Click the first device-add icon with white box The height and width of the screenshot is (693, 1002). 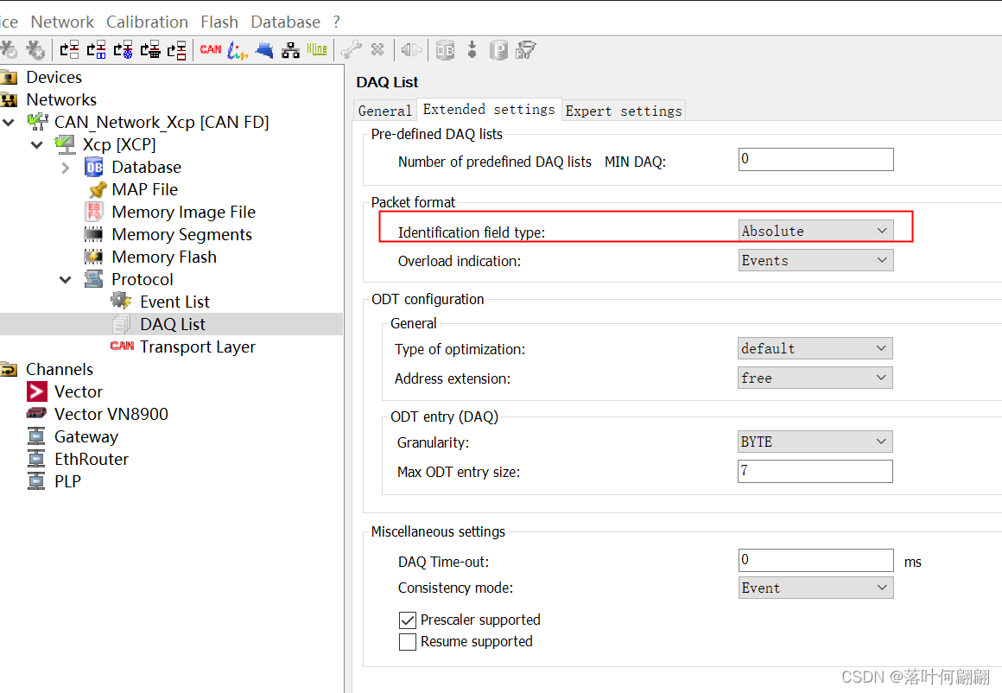click(70, 50)
